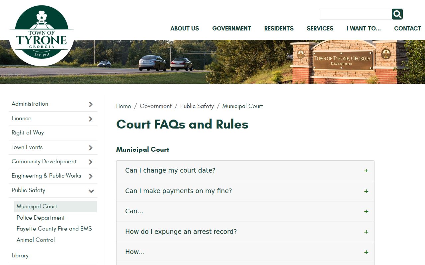Click plus icon on the 'Can...' row
The width and height of the screenshot is (425, 265).
click(x=366, y=211)
